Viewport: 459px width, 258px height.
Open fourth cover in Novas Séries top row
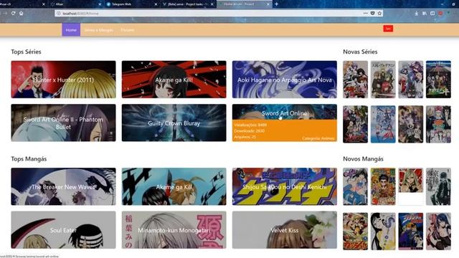click(x=438, y=80)
